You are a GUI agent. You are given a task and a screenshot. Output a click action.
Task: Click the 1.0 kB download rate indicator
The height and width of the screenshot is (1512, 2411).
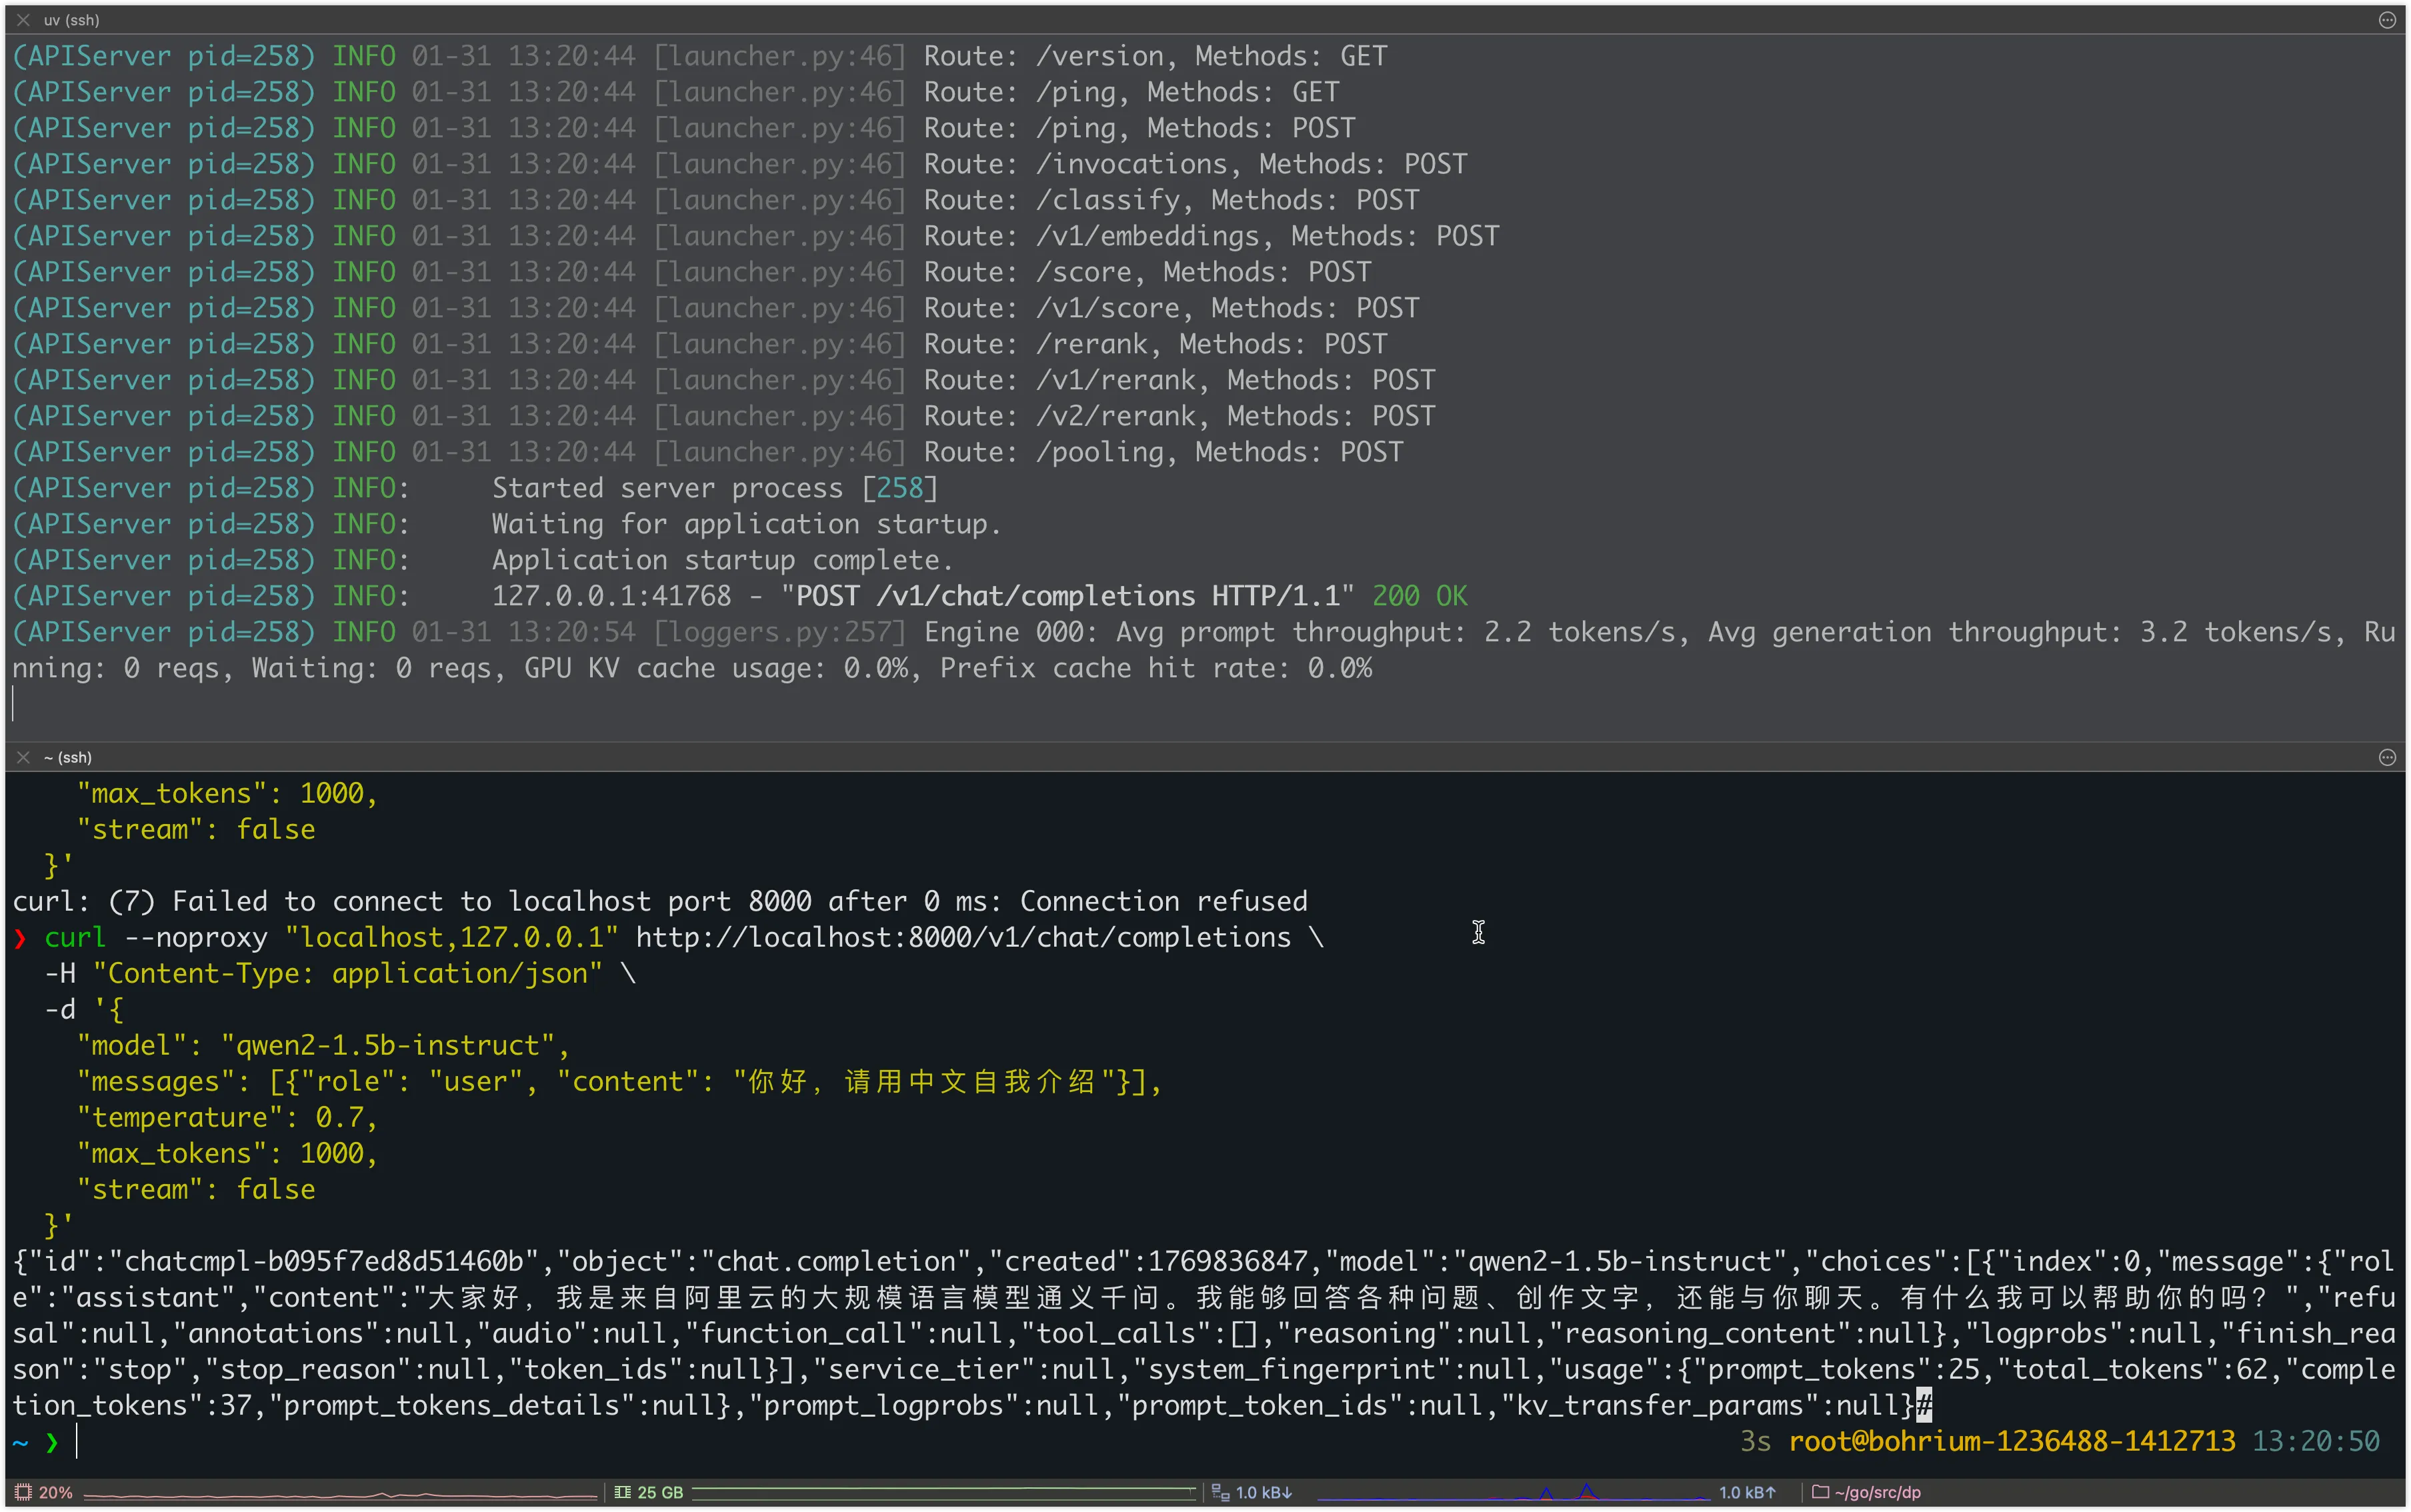click(x=1264, y=1492)
